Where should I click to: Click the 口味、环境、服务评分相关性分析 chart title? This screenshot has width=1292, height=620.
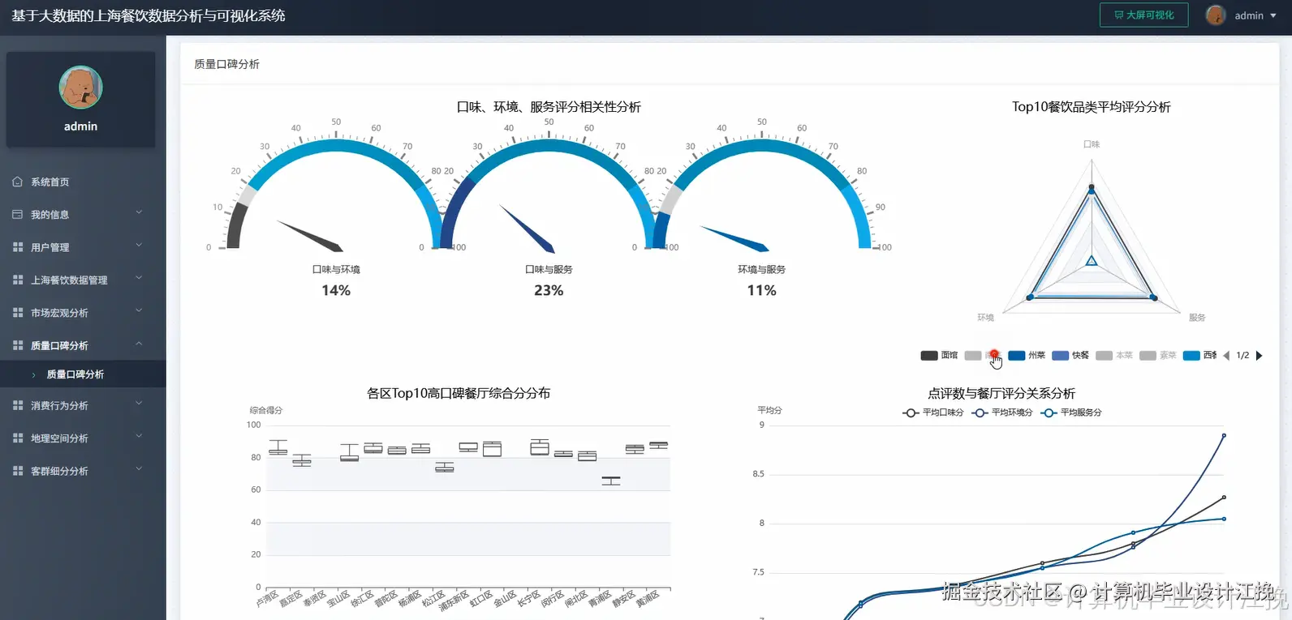pos(549,107)
